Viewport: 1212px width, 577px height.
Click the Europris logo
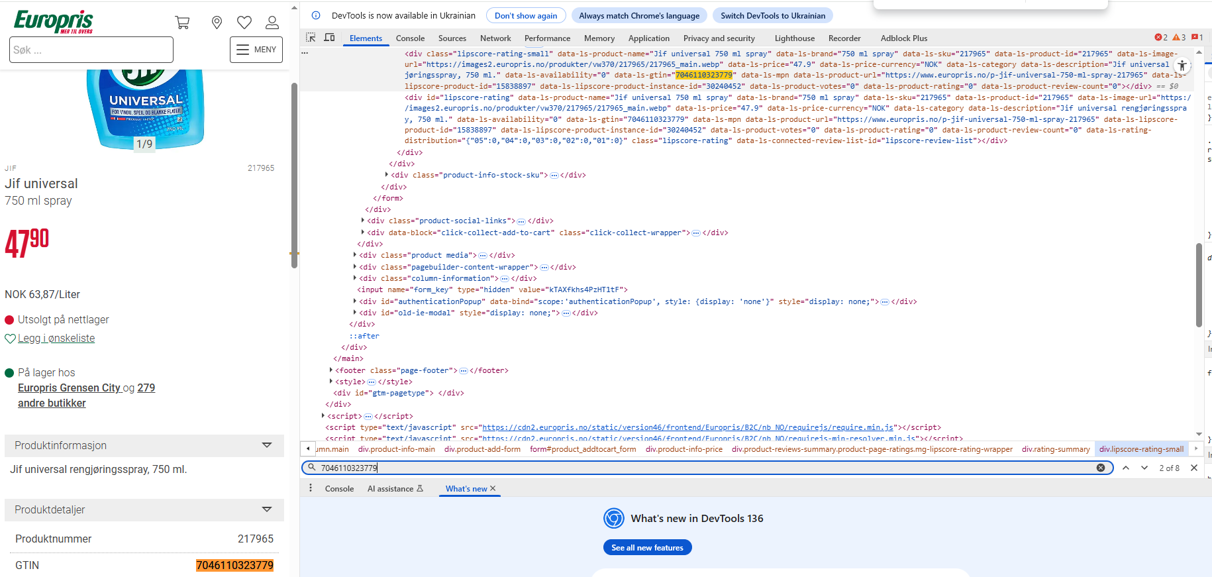(x=53, y=21)
